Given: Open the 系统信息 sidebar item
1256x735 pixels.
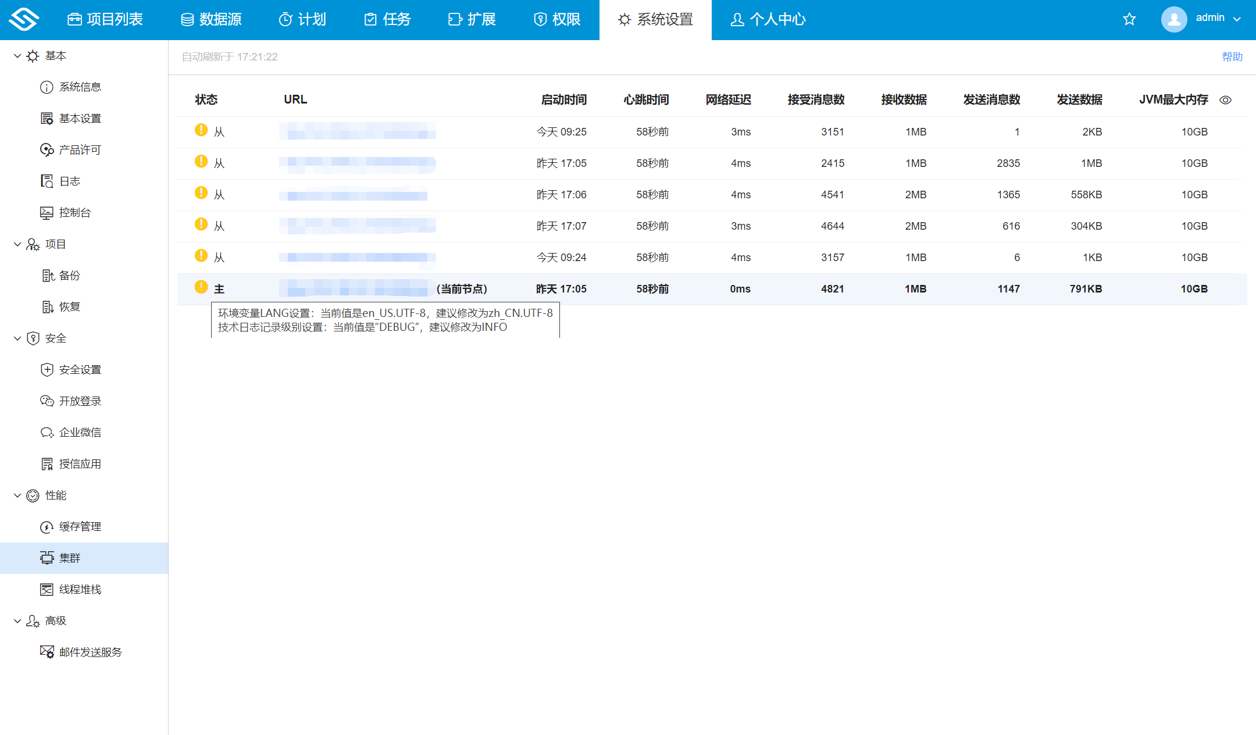Looking at the screenshot, I should (x=80, y=87).
